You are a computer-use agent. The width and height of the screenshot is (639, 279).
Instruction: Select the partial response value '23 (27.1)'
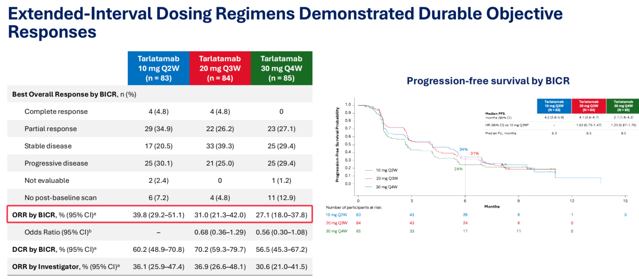coord(282,129)
